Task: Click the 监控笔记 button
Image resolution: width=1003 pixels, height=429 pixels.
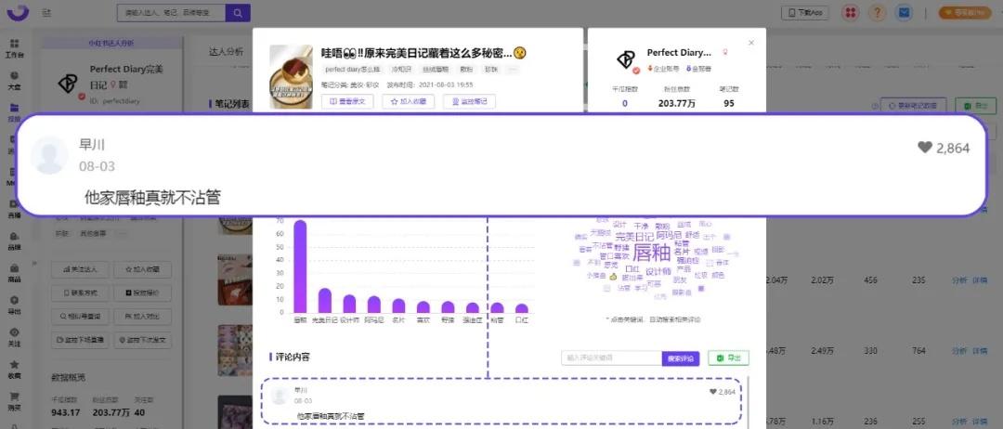Action: pyautogui.click(x=470, y=101)
